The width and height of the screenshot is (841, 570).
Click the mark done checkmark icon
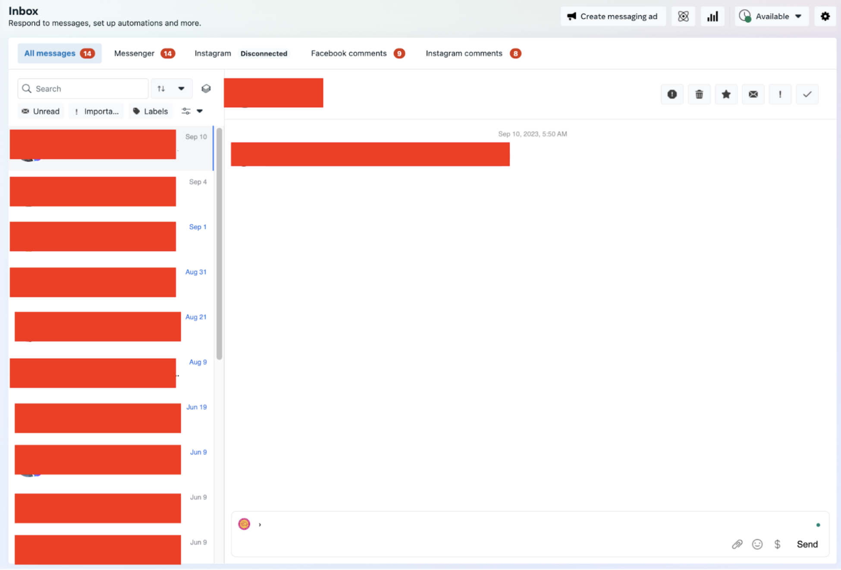tap(807, 94)
